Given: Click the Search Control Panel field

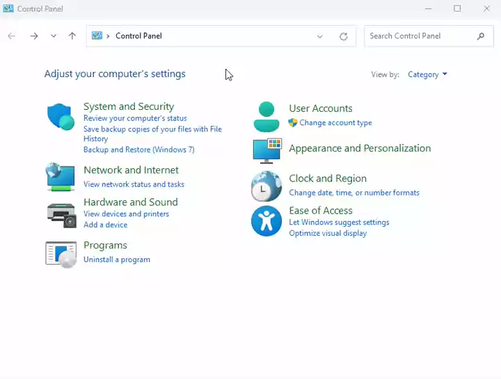Looking at the screenshot, I should click(x=421, y=36).
